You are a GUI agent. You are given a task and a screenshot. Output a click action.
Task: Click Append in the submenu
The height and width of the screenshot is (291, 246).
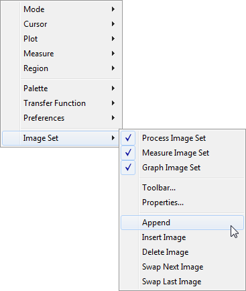click(182, 223)
